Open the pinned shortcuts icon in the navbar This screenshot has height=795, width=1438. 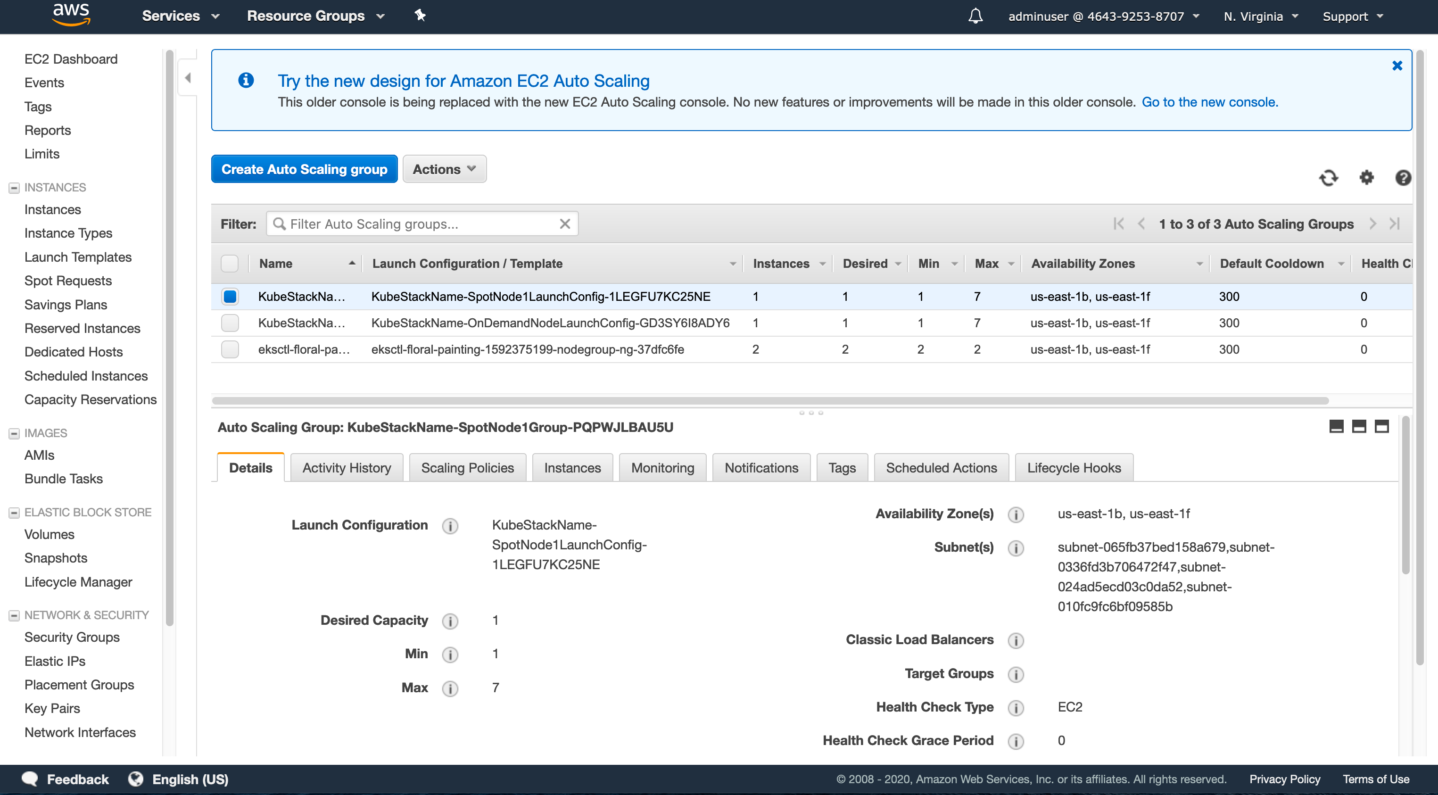tap(420, 16)
